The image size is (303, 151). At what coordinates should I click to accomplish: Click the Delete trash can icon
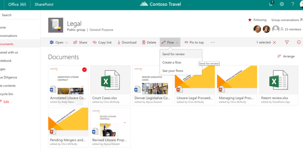[144, 42]
